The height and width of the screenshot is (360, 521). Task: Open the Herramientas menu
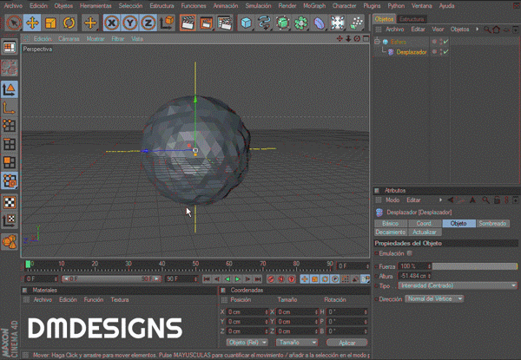96,6
